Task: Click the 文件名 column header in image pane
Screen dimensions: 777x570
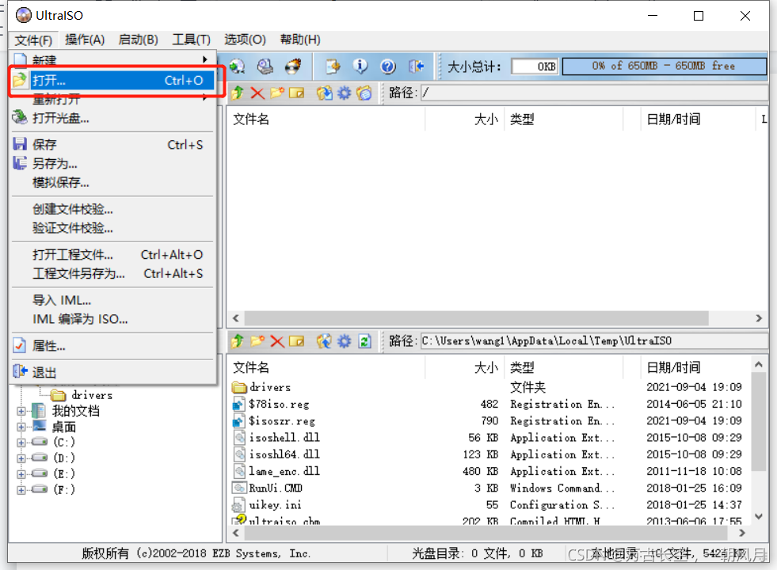Action: coord(326,120)
